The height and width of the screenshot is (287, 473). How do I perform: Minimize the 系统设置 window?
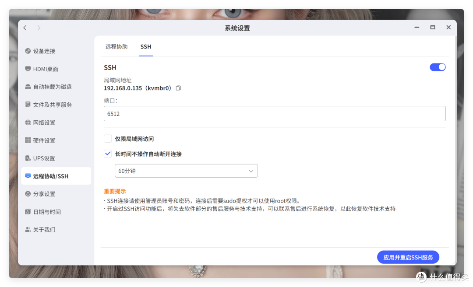click(417, 28)
